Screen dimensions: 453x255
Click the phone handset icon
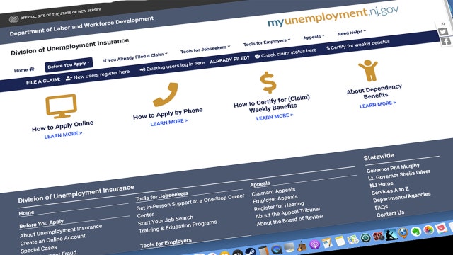(x=166, y=94)
